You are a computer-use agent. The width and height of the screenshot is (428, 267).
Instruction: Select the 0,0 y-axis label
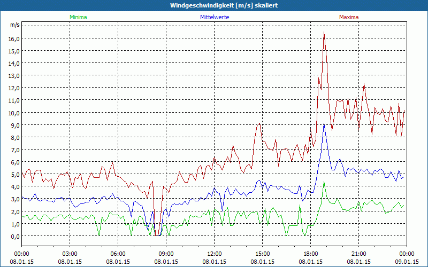(14, 236)
